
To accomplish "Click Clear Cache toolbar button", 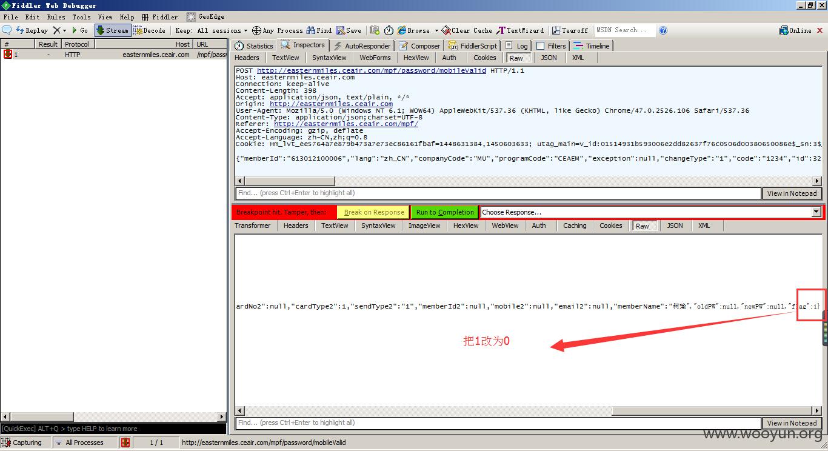I will [x=467, y=30].
